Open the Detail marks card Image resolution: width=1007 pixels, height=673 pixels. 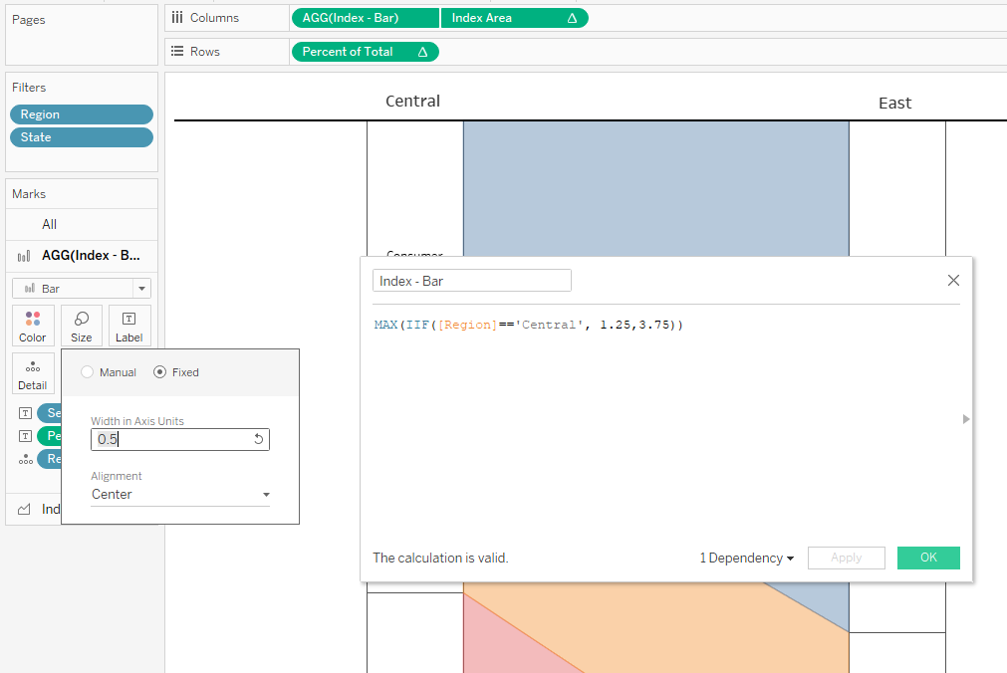[x=33, y=373]
